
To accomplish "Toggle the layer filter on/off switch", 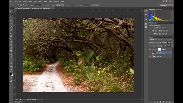I will tap(173, 39).
